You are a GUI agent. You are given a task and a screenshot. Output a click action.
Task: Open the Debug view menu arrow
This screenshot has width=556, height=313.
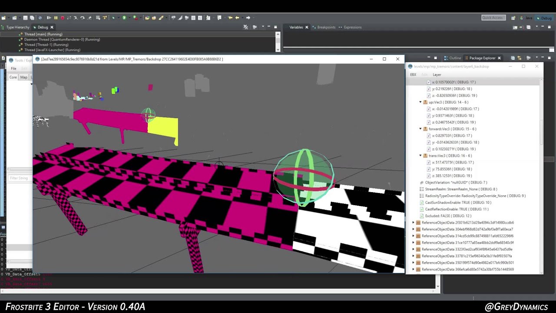pyautogui.click(x=263, y=27)
